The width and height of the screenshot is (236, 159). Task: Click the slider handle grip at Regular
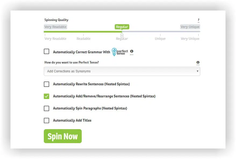(x=122, y=35)
